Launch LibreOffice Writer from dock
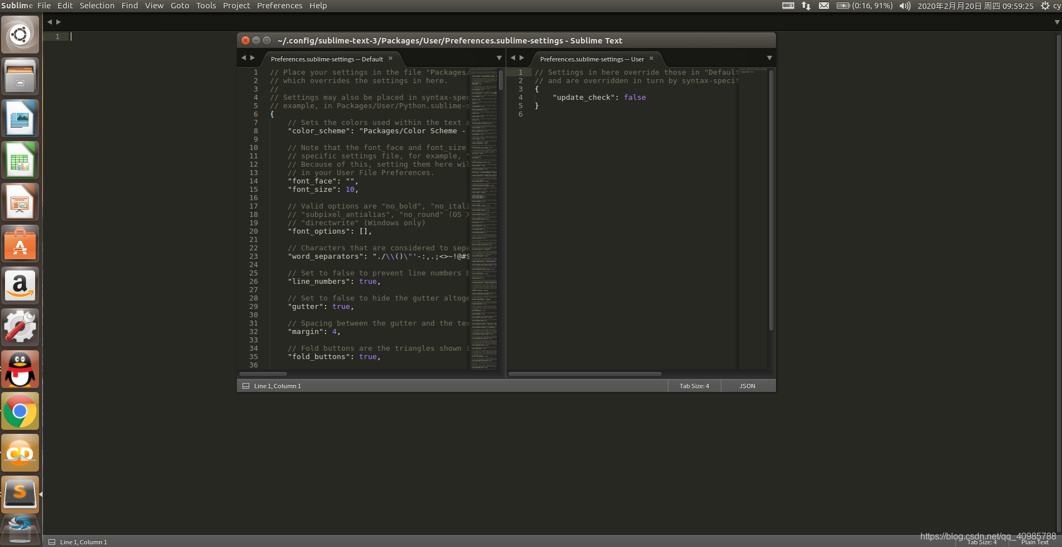 [20, 118]
